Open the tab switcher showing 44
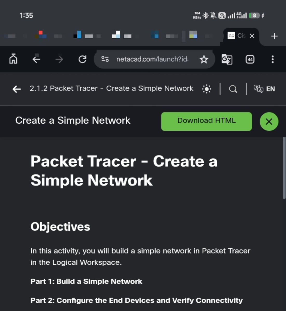 point(250,59)
